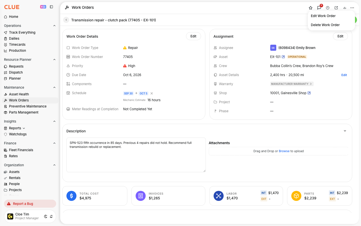This screenshot has width=361, height=226.
Task: Collapse the Finance sidebar section
Action: click(54, 143)
